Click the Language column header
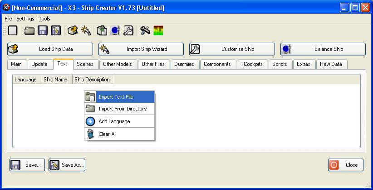This screenshot has width=373, height=190. (x=27, y=80)
